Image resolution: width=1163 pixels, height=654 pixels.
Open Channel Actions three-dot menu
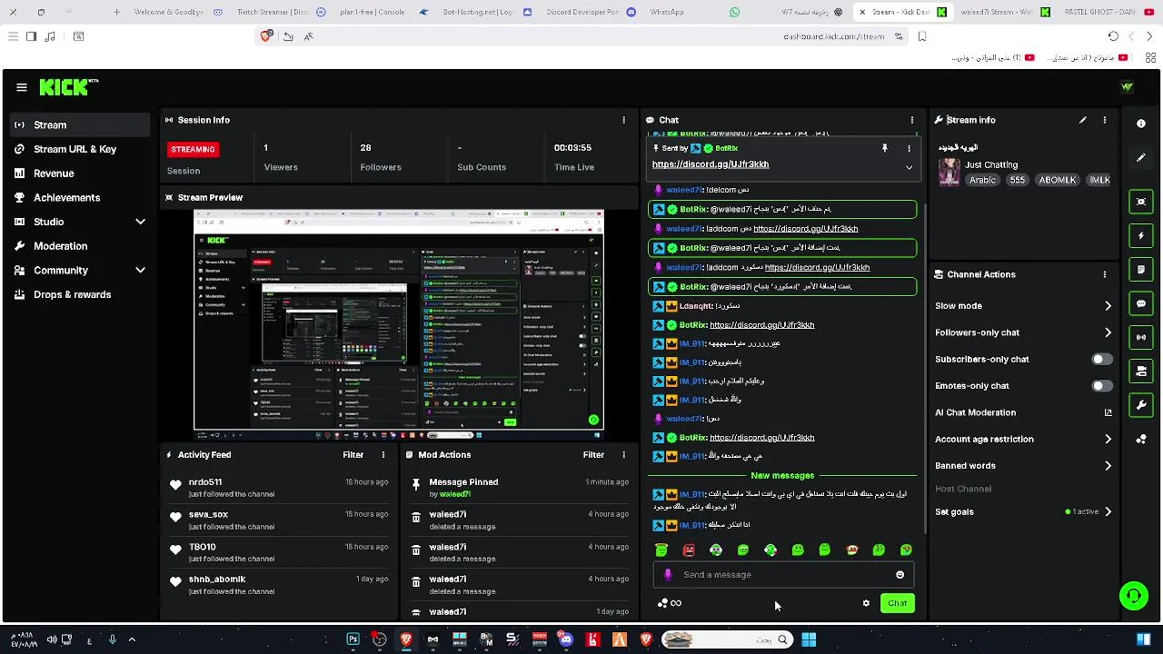(x=1104, y=274)
